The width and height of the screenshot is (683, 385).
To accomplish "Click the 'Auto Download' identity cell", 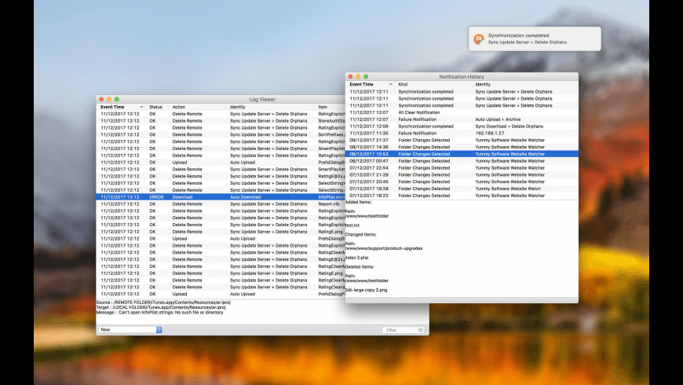I will 245,197.
